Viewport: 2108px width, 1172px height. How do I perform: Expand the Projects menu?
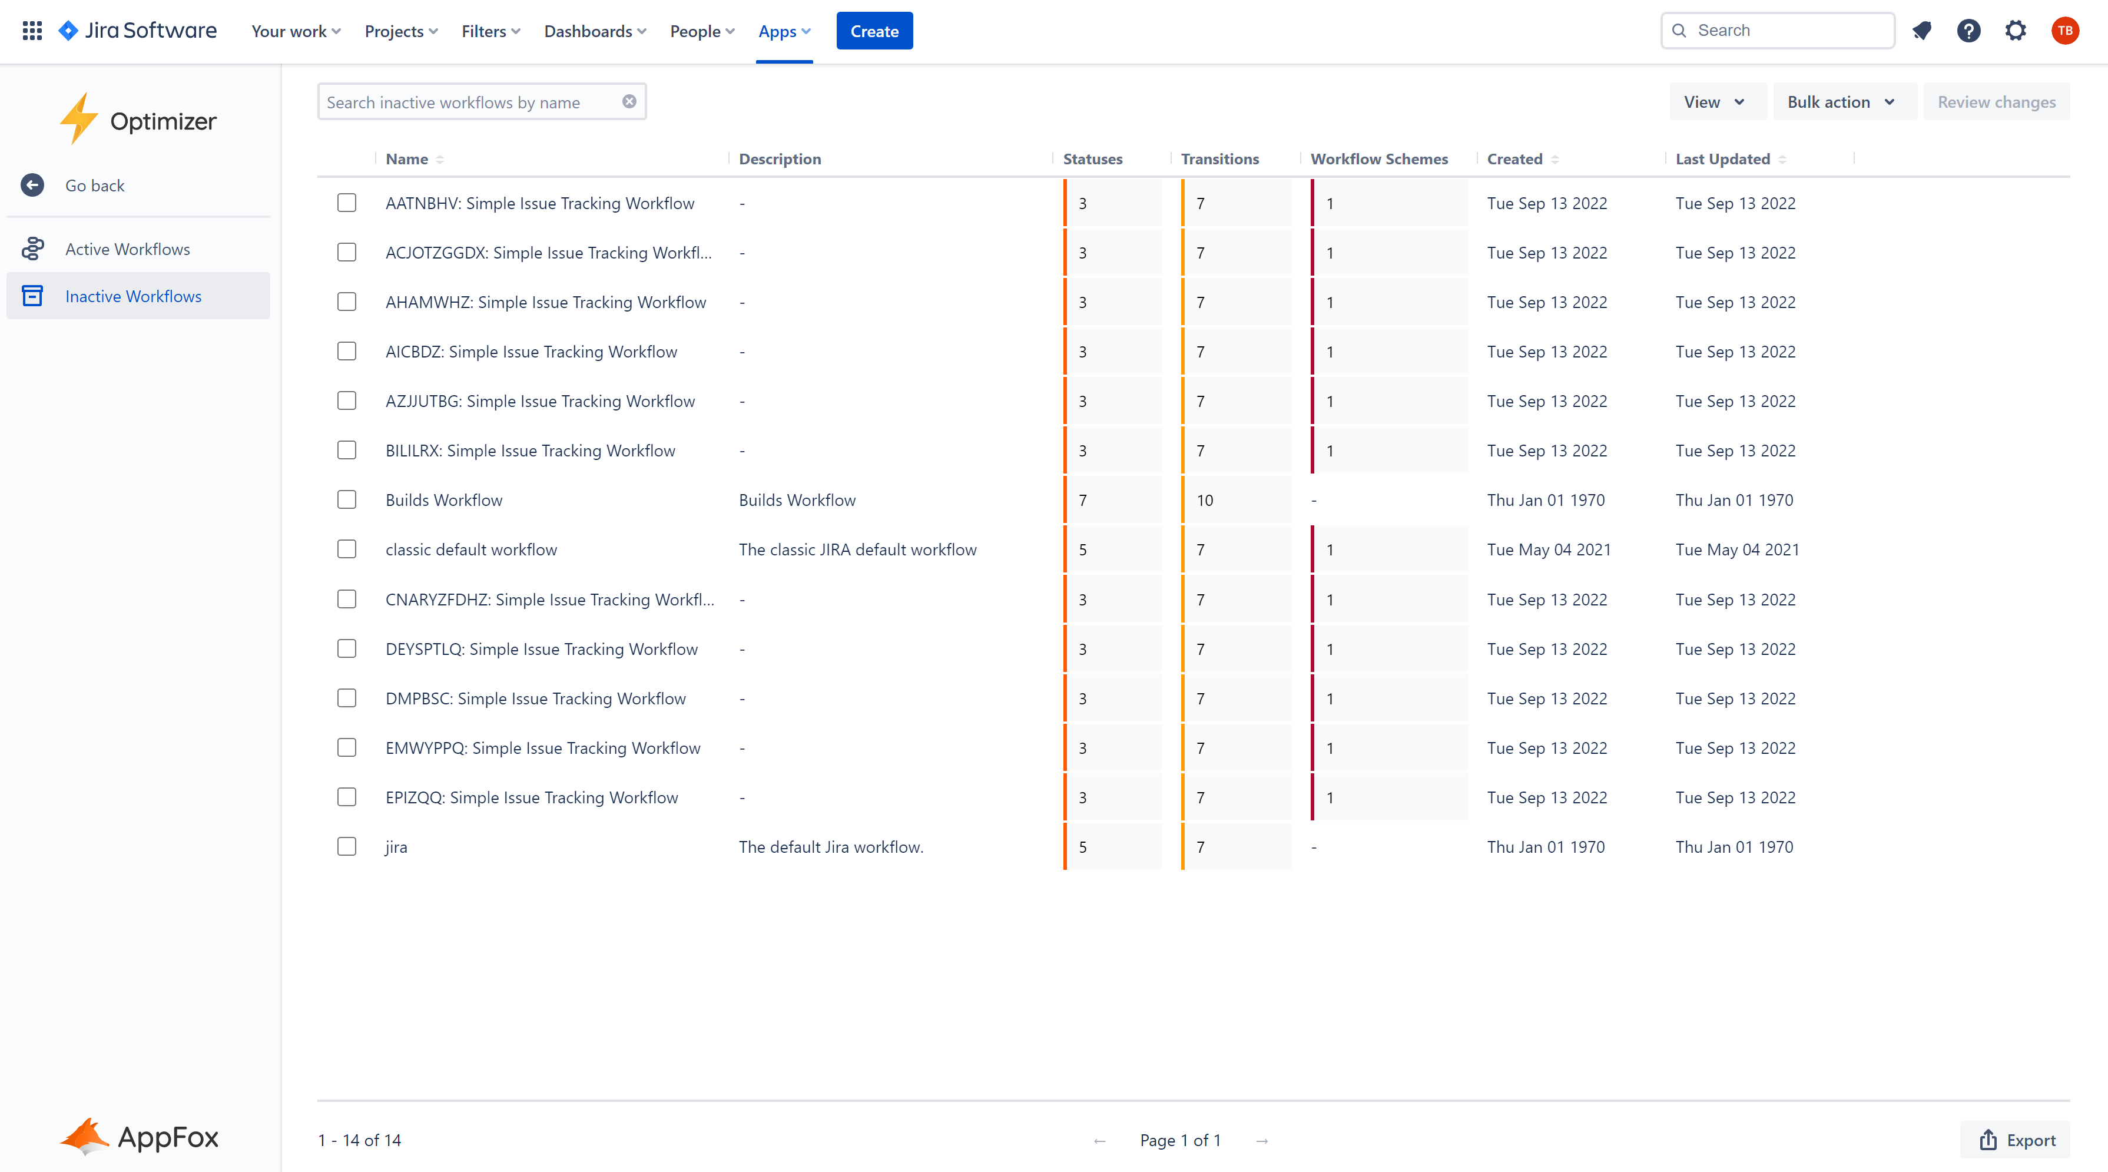pos(401,31)
